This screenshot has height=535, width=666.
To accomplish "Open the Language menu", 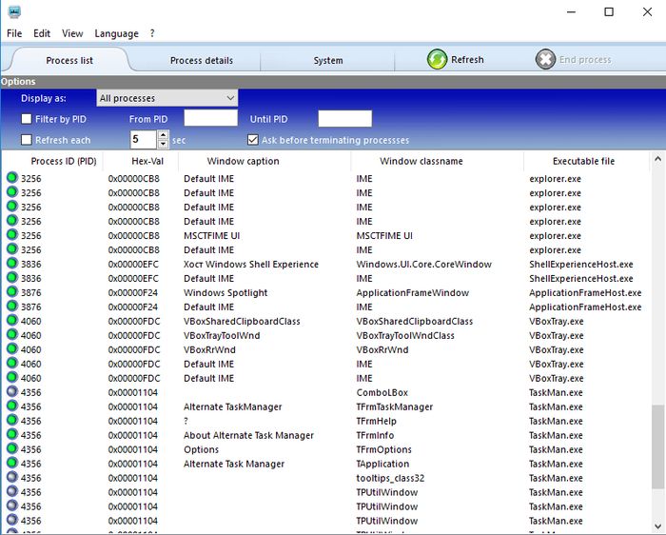I will pos(116,33).
